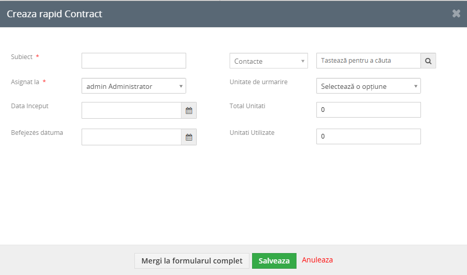Image resolution: width=467 pixels, height=275 pixels.
Task: Close the Creaza rapid Contract dialog
Action: point(456,14)
